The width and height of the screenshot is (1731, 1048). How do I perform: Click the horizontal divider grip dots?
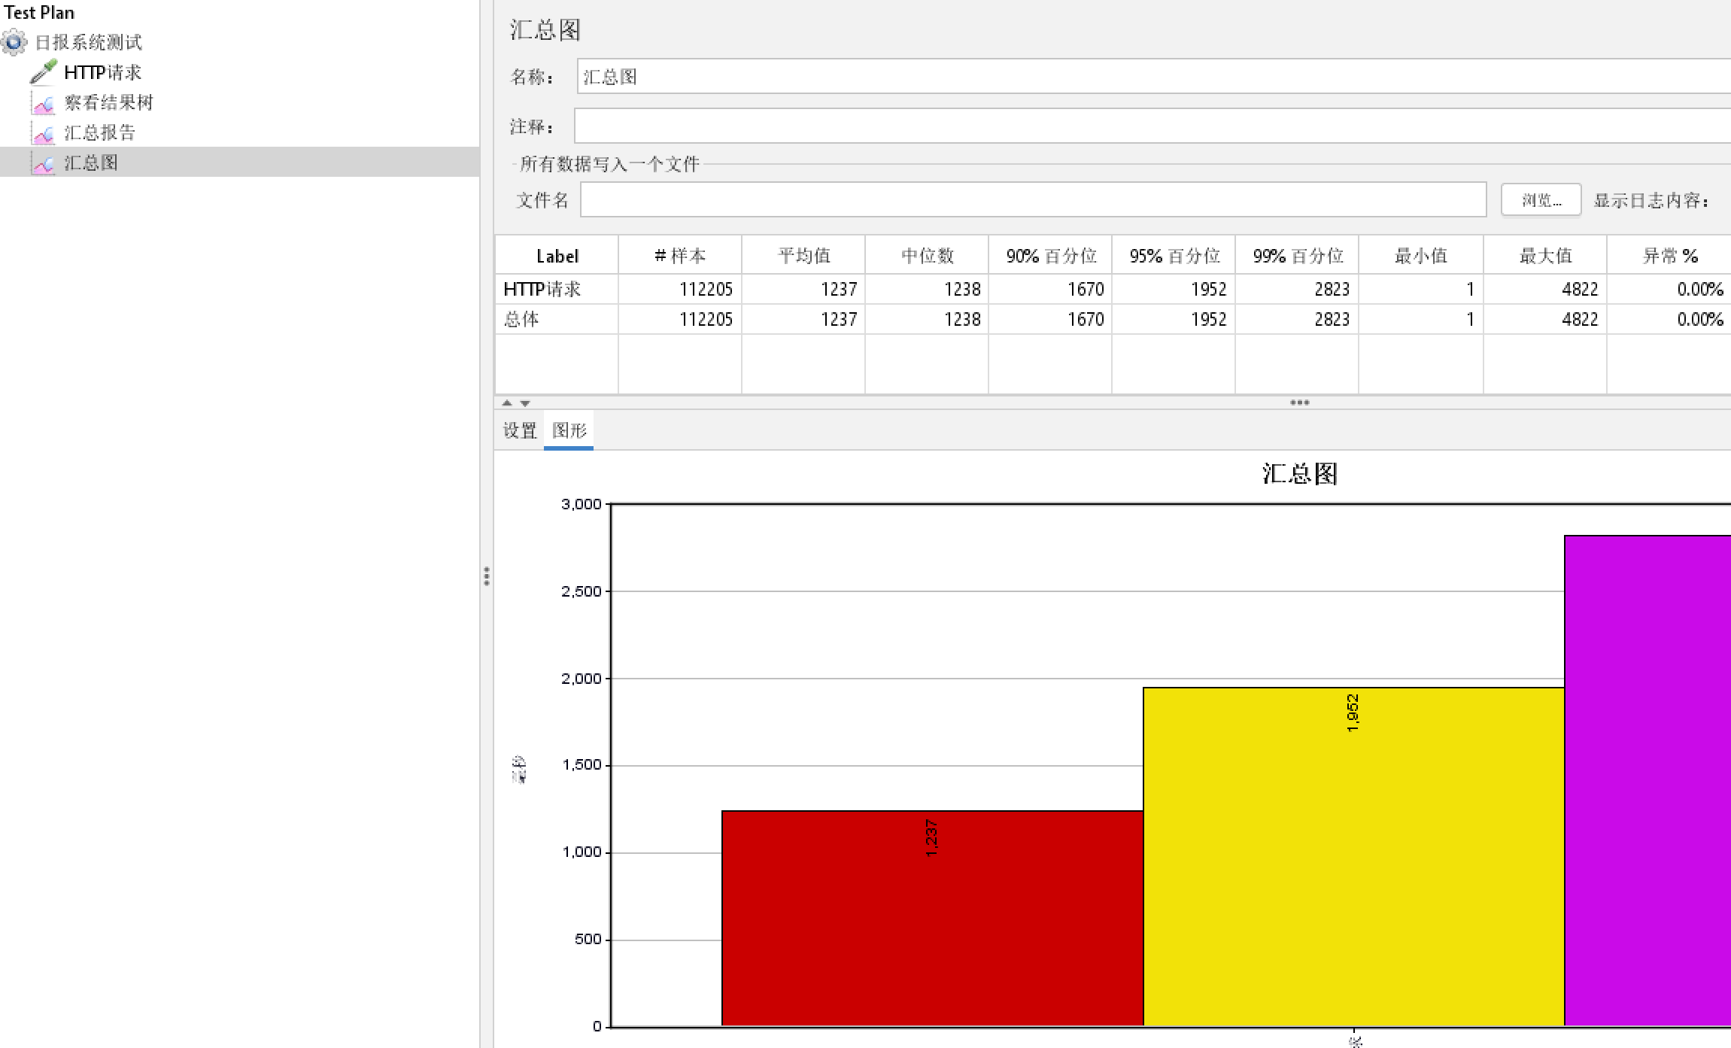(x=1299, y=402)
